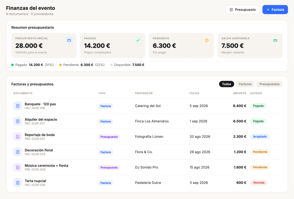
Task: Click Pendiente status for DJ Sonido Pro
Action: (260, 167)
